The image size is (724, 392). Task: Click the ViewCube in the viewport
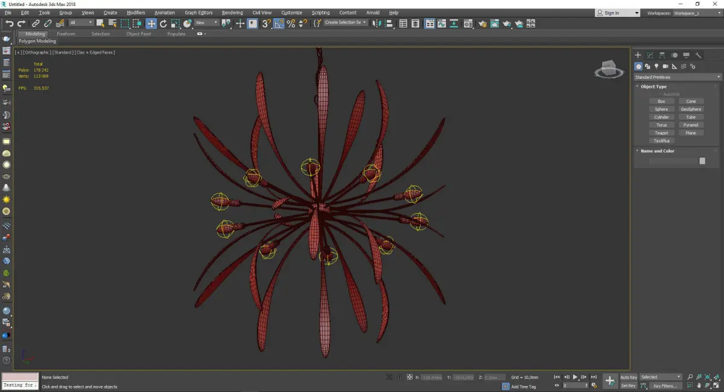609,69
